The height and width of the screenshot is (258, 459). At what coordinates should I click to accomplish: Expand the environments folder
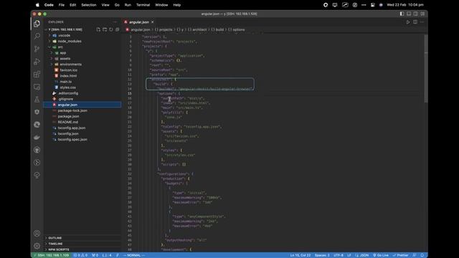tap(82, 64)
